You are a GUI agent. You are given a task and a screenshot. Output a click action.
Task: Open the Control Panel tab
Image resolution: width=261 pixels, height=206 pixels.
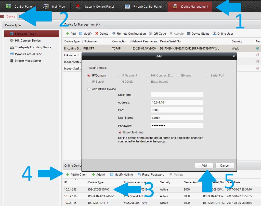coord(19,7)
